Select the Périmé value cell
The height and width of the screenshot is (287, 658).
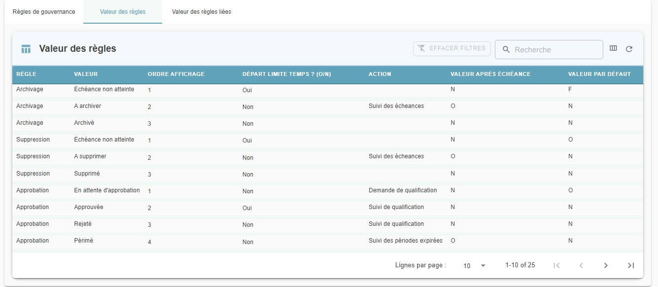point(83,241)
